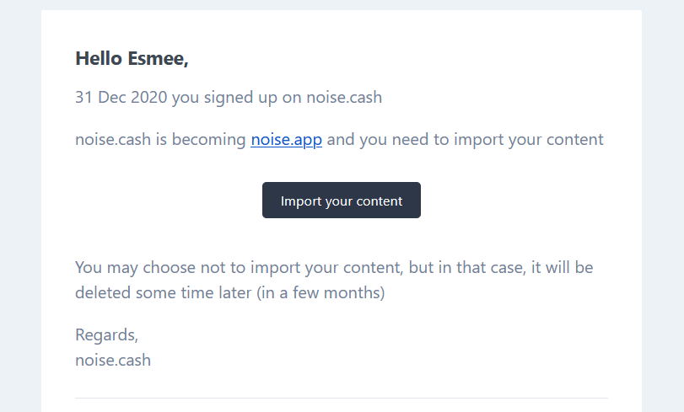This screenshot has width=684, height=412.
Task: Click the horizontal divider under the signature
Action: click(x=342, y=398)
